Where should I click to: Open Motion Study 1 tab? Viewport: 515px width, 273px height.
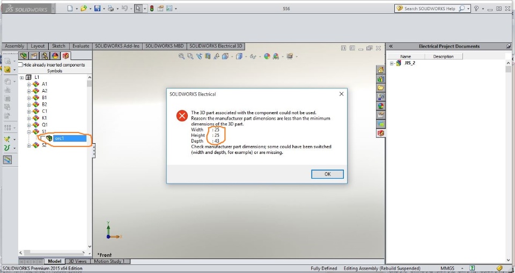[109, 261]
